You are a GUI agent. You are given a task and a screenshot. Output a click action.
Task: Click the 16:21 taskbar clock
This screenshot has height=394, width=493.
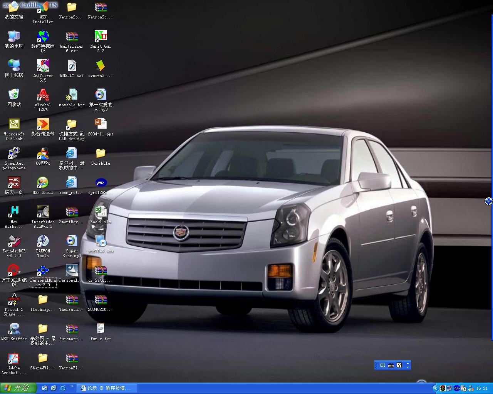point(482,388)
